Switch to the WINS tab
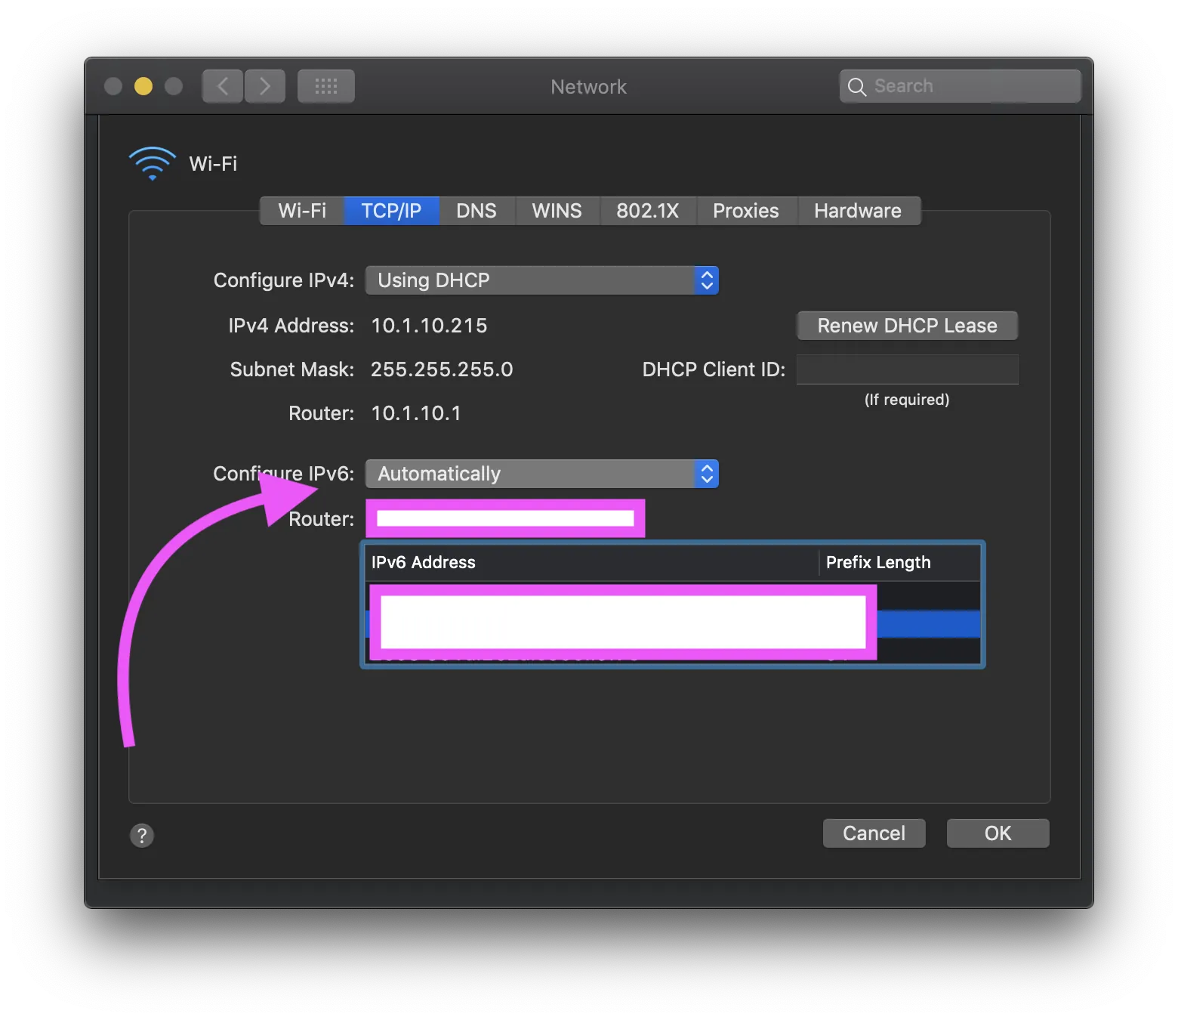This screenshot has height=1020, width=1178. (557, 211)
